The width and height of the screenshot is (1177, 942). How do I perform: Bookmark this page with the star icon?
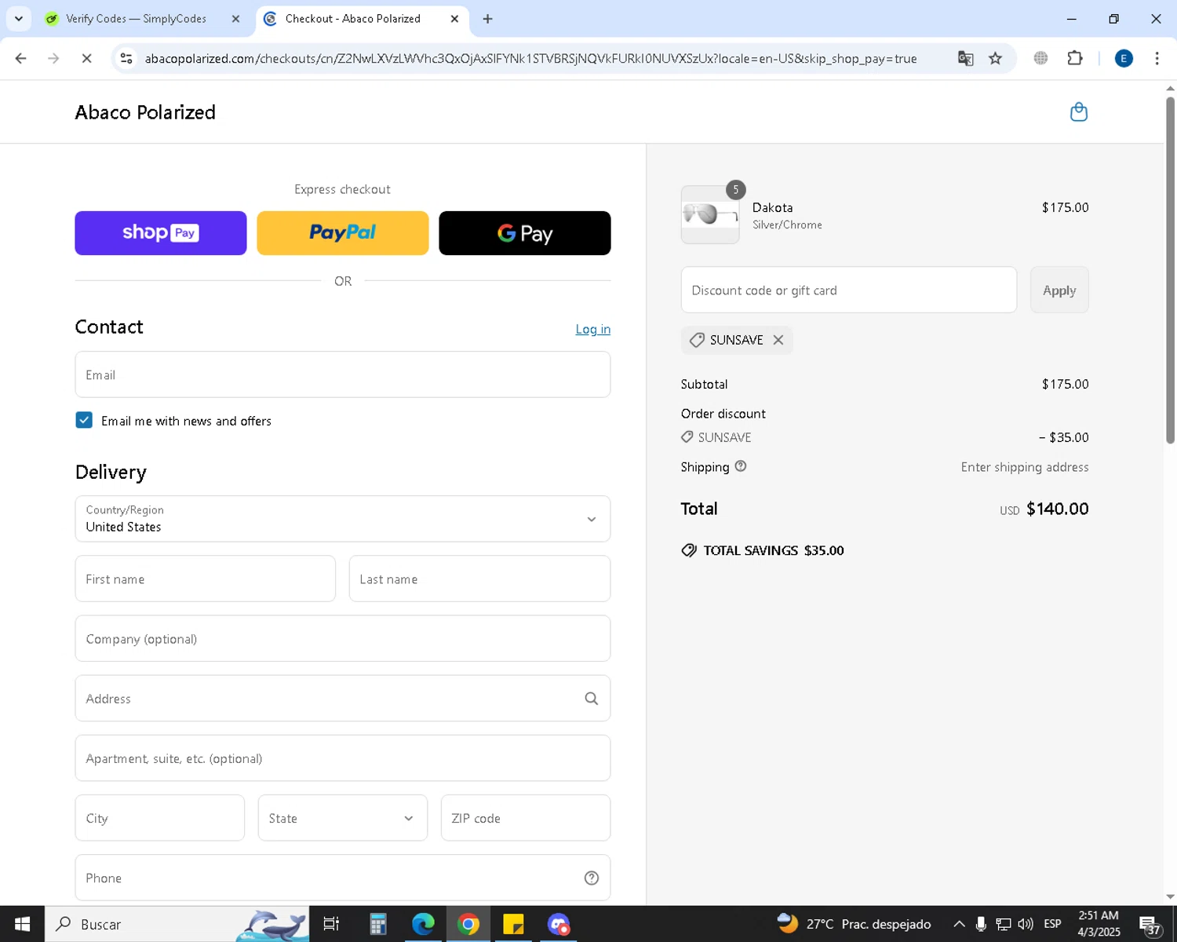[x=995, y=58]
